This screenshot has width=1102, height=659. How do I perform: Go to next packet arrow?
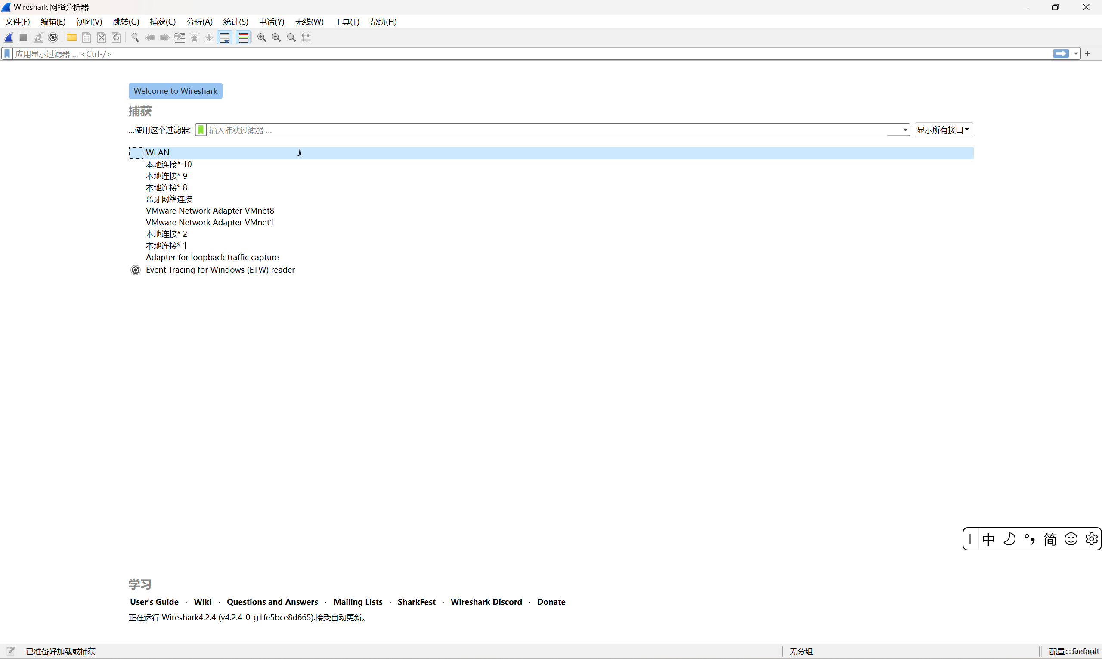[x=165, y=38]
